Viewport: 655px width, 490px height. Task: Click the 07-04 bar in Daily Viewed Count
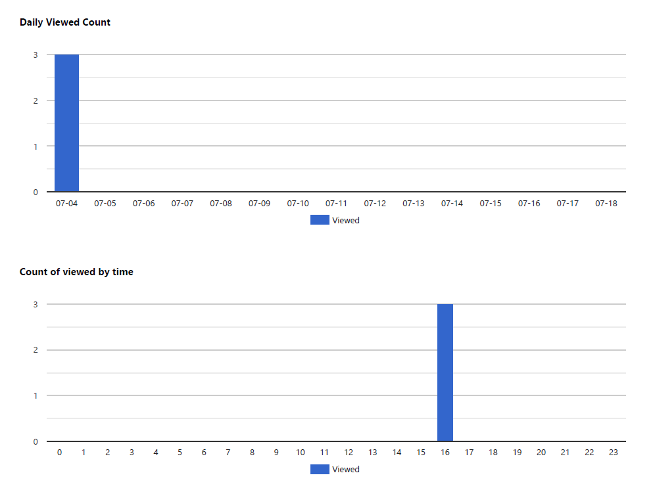[x=67, y=123]
